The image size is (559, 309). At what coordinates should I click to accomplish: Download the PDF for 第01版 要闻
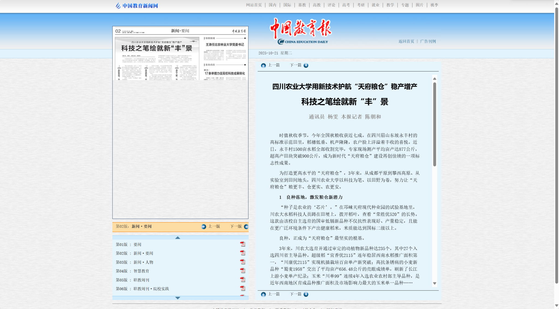243,244
